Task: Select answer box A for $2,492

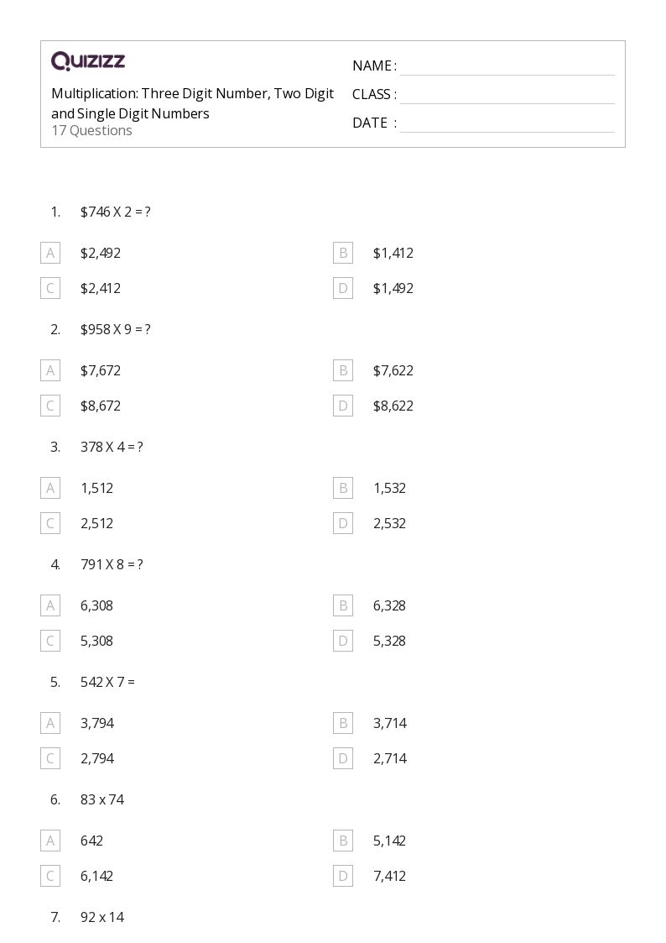Action: click(50, 253)
